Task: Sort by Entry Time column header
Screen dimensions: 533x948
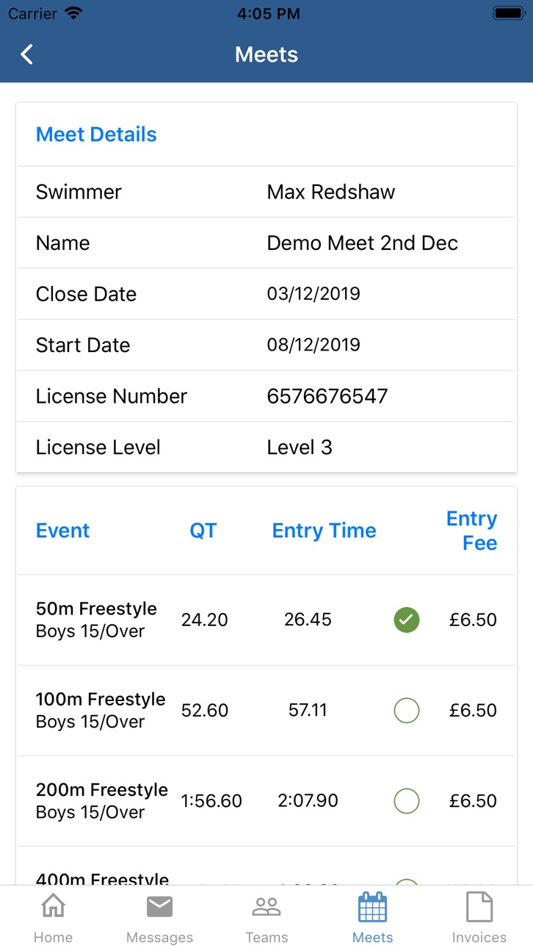Action: (x=324, y=531)
